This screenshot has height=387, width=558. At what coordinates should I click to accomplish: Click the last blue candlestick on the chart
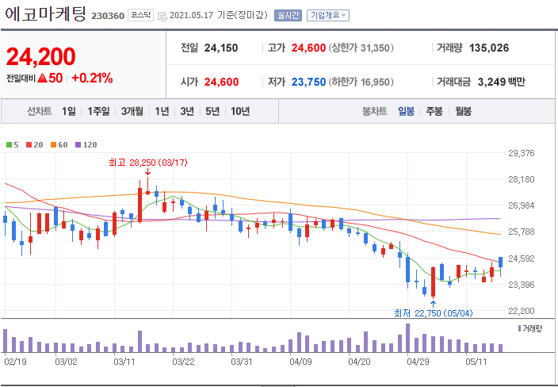point(501,266)
